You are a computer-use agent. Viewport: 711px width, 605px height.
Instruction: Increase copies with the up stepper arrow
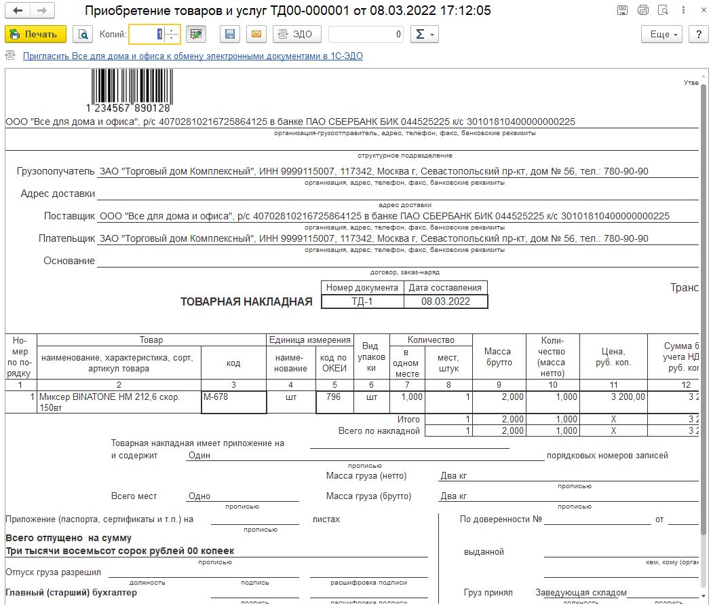tap(172, 30)
